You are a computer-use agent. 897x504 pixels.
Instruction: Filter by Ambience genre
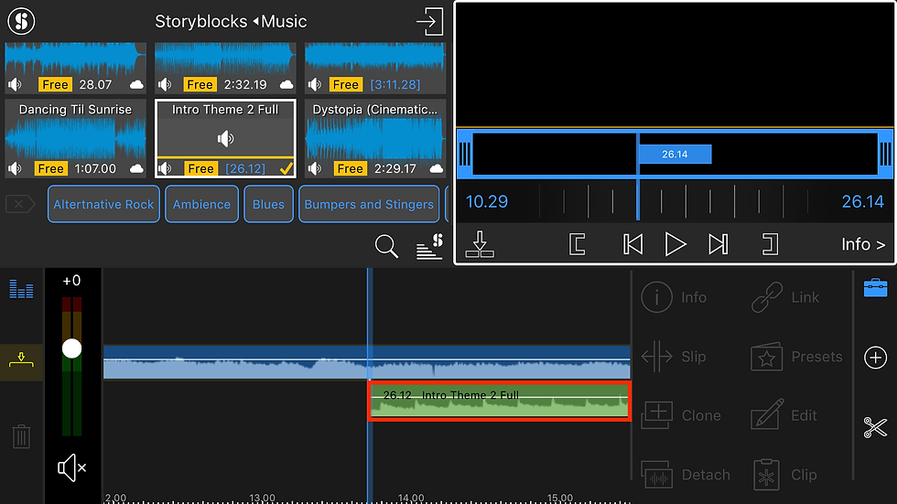tap(202, 204)
